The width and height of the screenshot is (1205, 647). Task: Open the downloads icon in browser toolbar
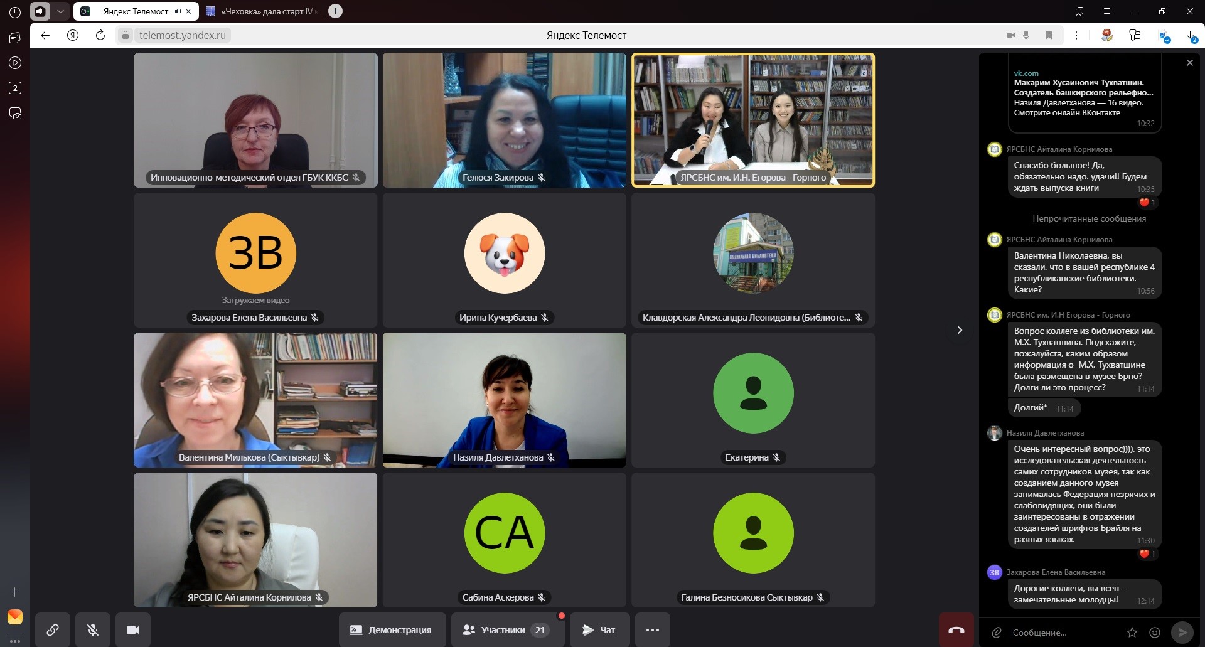click(1191, 36)
